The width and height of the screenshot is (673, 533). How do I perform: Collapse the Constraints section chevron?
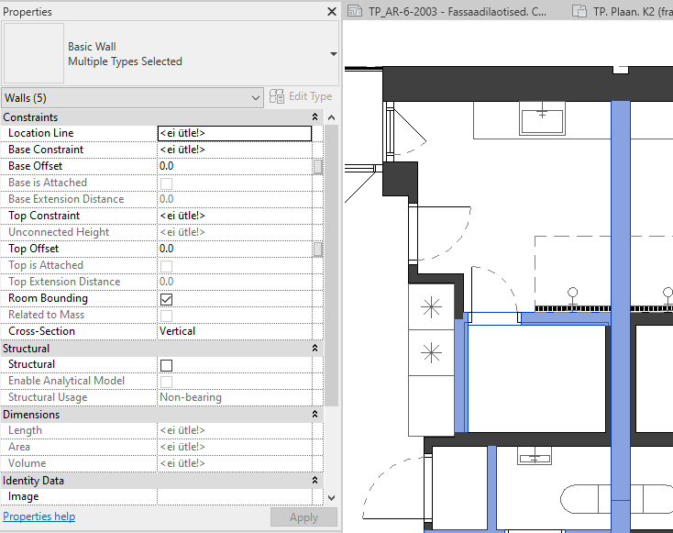coord(315,117)
